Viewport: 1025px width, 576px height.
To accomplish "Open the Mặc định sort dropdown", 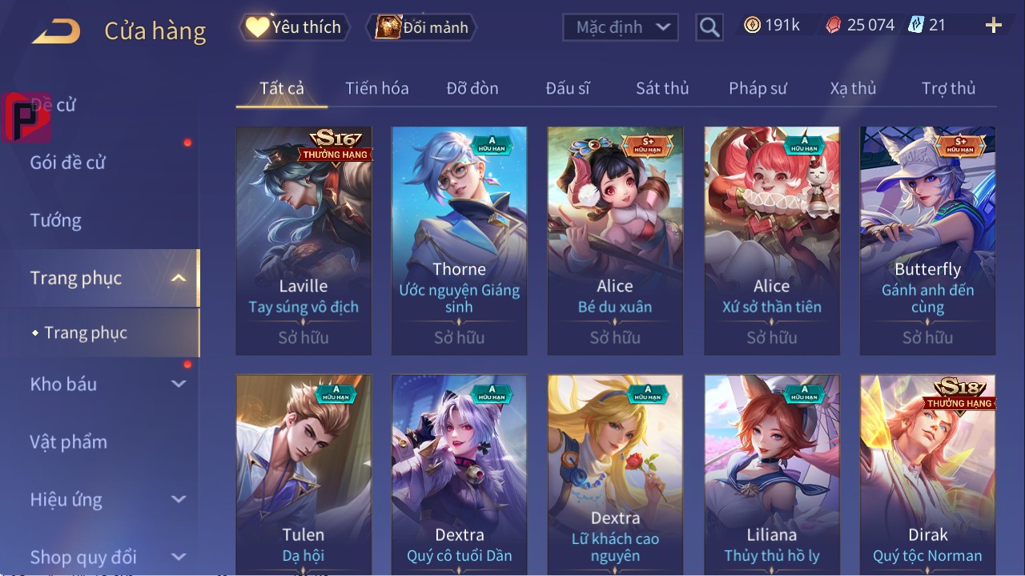I will click(621, 27).
